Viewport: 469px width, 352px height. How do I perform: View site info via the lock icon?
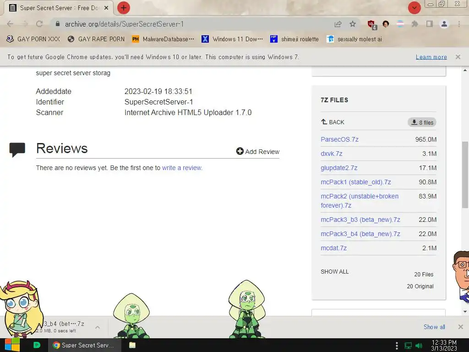click(58, 24)
